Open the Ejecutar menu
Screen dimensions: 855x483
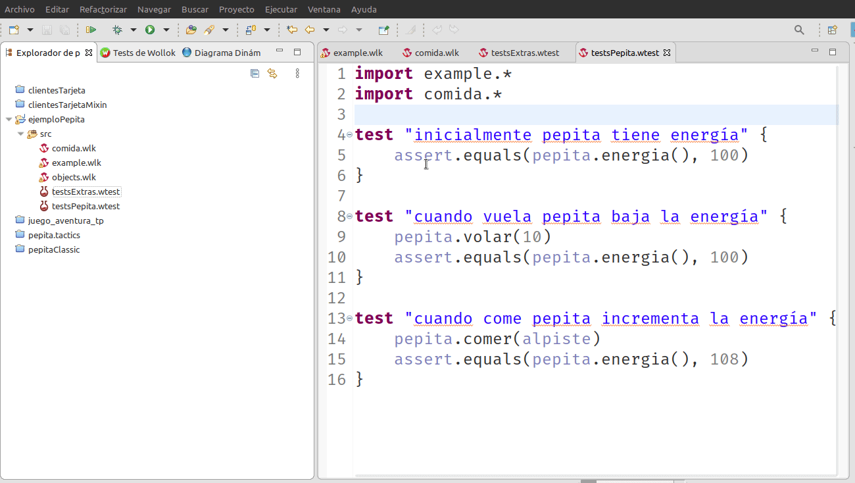pyautogui.click(x=281, y=9)
